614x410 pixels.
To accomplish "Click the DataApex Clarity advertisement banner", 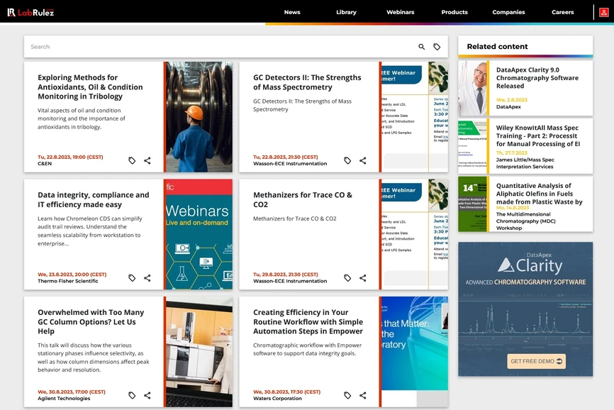I will (525, 309).
